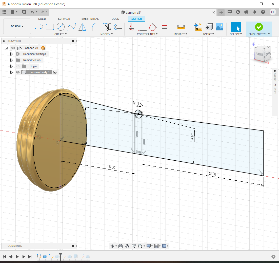This screenshot has width=279, height=263.
Task: Select the Line sketch tool
Action: tap(39, 27)
